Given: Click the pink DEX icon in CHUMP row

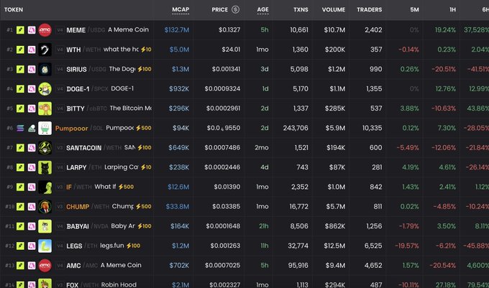Looking at the screenshot, I should click(x=32, y=206).
